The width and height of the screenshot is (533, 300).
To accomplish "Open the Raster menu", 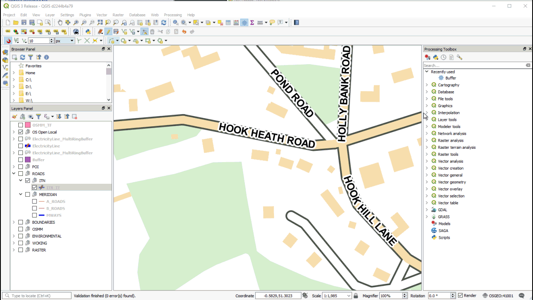I will click(x=118, y=15).
